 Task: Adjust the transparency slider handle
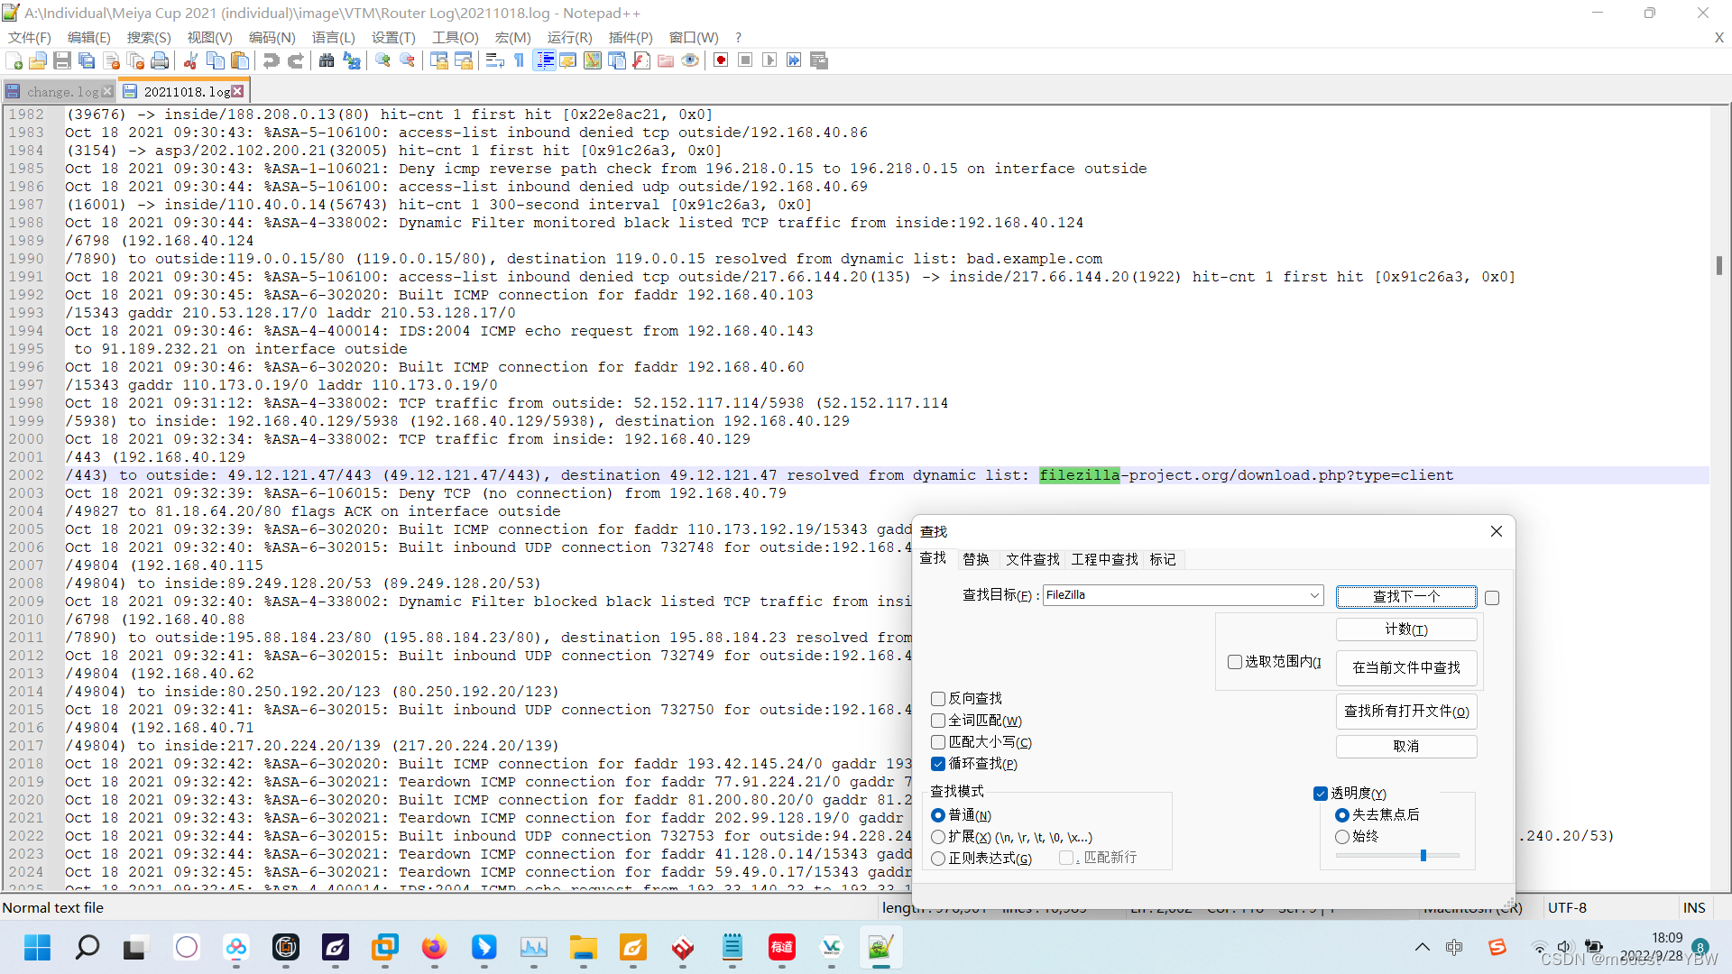click(x=1423, y=855)
